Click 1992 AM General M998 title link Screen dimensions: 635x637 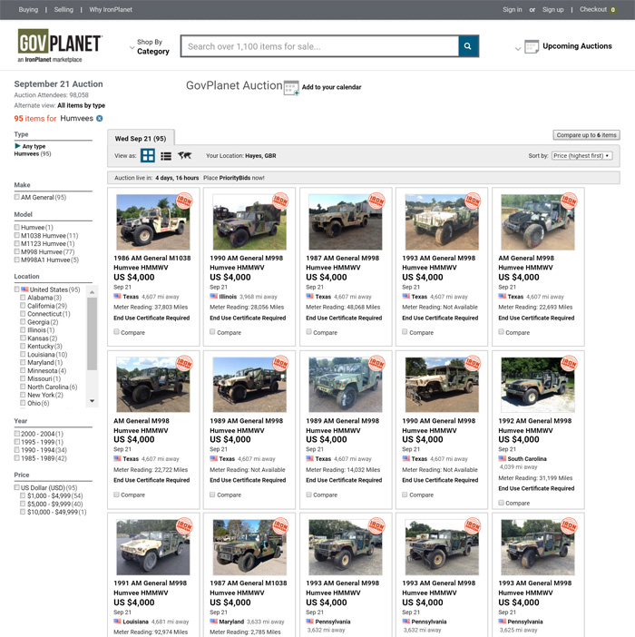click(x=534, y=426)
